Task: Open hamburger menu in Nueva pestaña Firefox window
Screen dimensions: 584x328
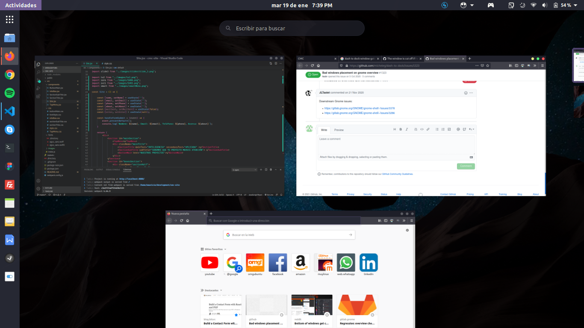Action: 412,220
